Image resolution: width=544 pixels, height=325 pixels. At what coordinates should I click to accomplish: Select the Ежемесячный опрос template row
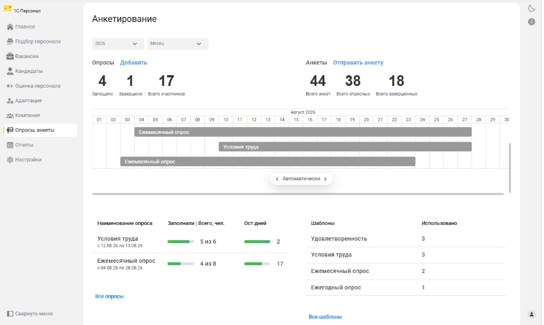tap(405, 271)
